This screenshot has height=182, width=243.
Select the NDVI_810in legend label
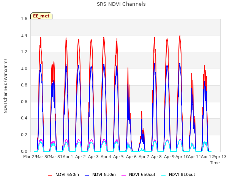tap(104, 174)
